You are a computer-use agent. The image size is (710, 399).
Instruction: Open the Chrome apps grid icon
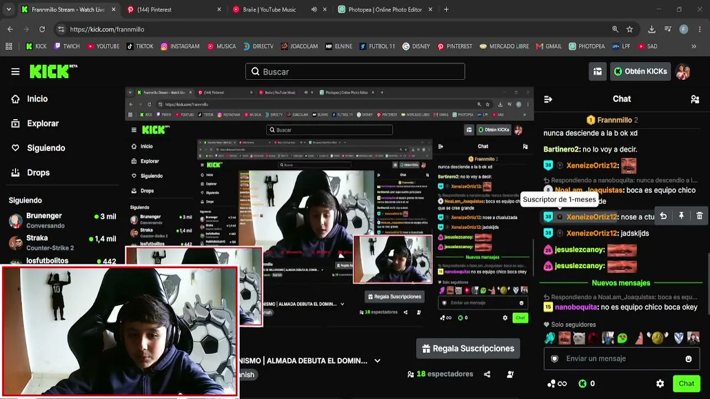click(x=9, y=47)
